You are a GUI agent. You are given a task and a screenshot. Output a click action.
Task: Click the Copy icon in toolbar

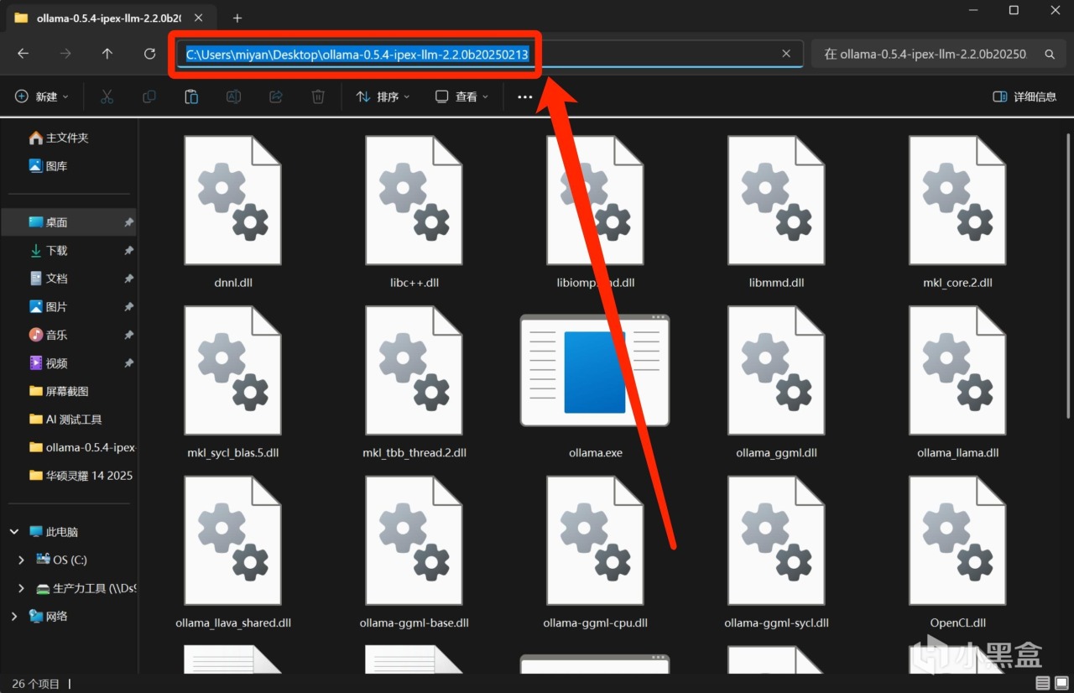pos(149,96)
